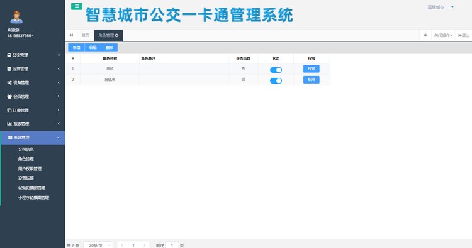Open the 关闭操作 dropdown

[x=443, y=35]
